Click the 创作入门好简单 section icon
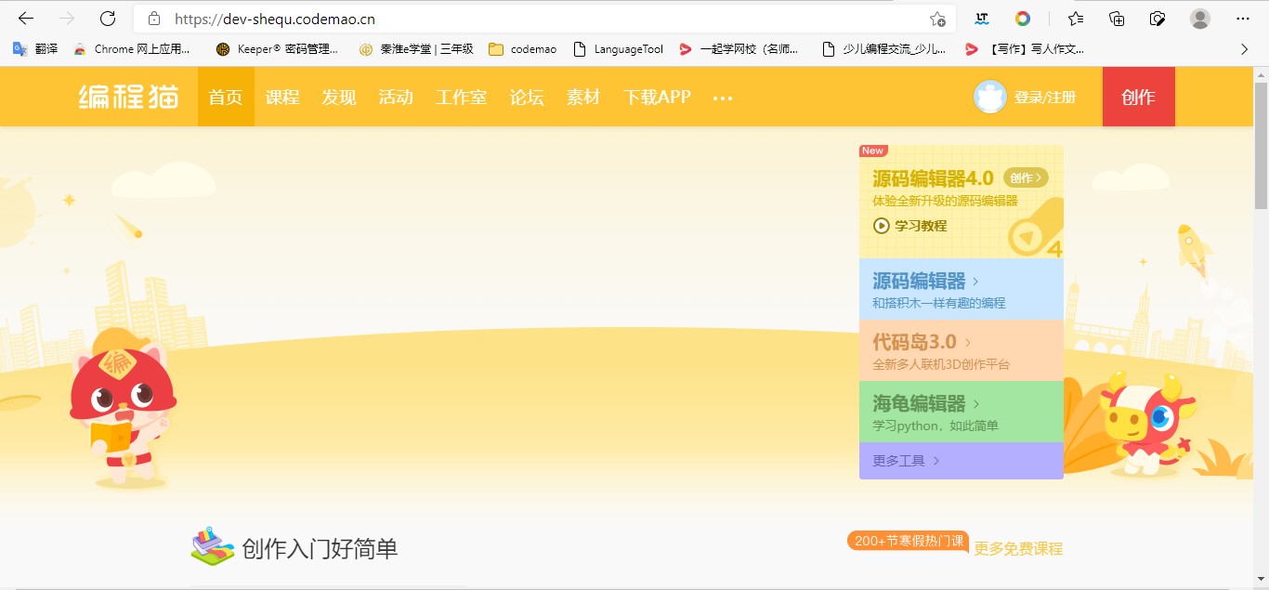 [213, 547]
